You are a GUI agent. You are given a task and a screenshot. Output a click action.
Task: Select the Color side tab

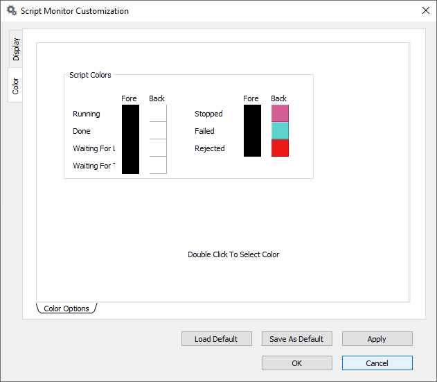[15, 85]
